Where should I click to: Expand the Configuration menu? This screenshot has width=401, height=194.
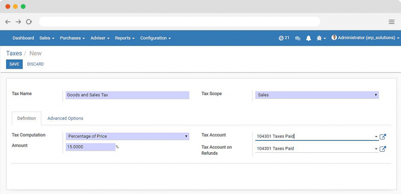pos(156,38)
